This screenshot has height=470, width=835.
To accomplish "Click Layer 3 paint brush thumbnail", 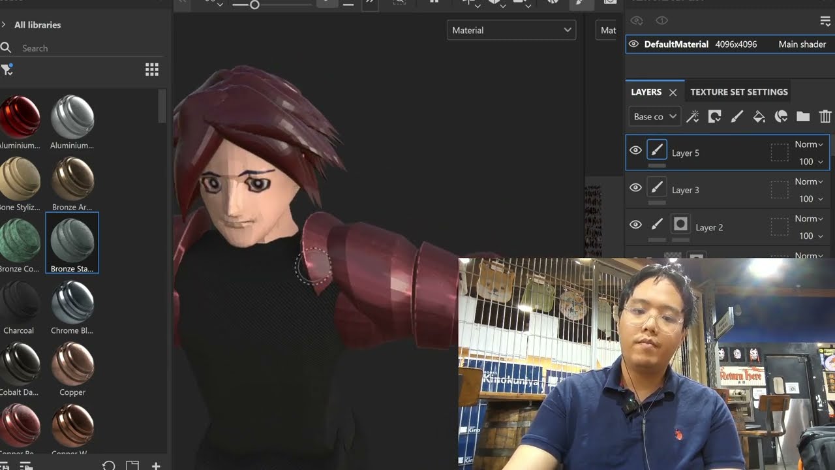I will click(657, 188).
